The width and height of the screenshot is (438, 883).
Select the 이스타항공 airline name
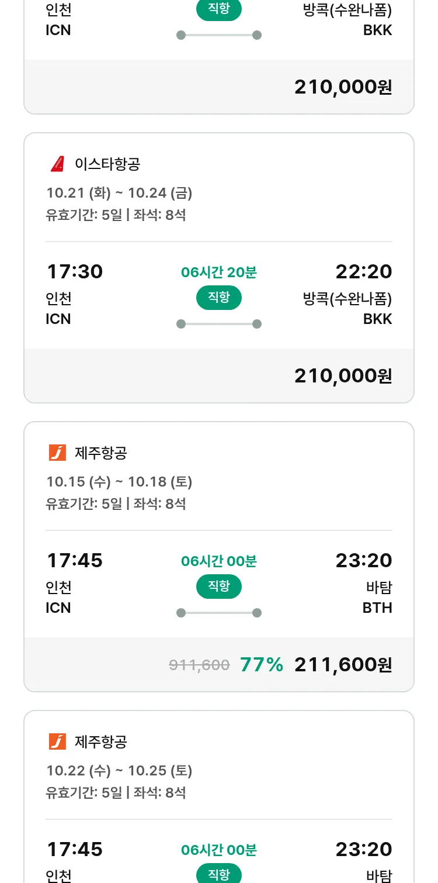coord(107,164)
